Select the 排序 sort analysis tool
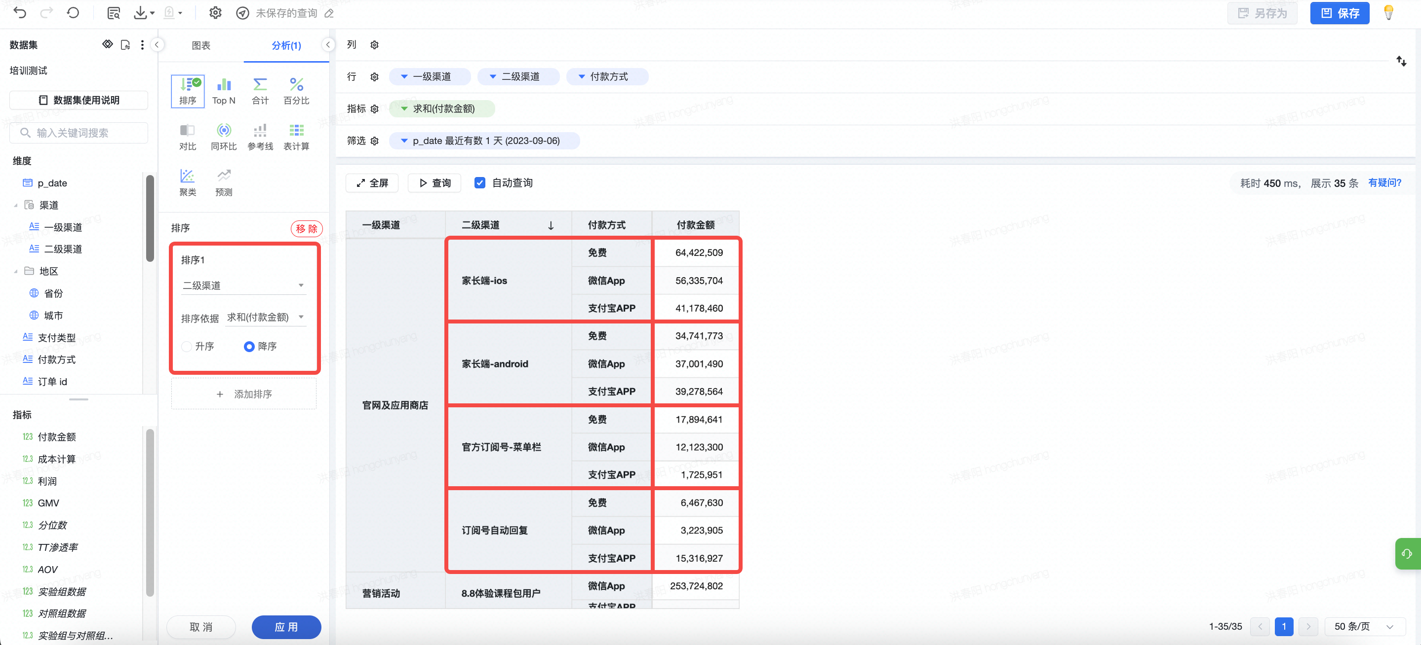 coord(188,91)
